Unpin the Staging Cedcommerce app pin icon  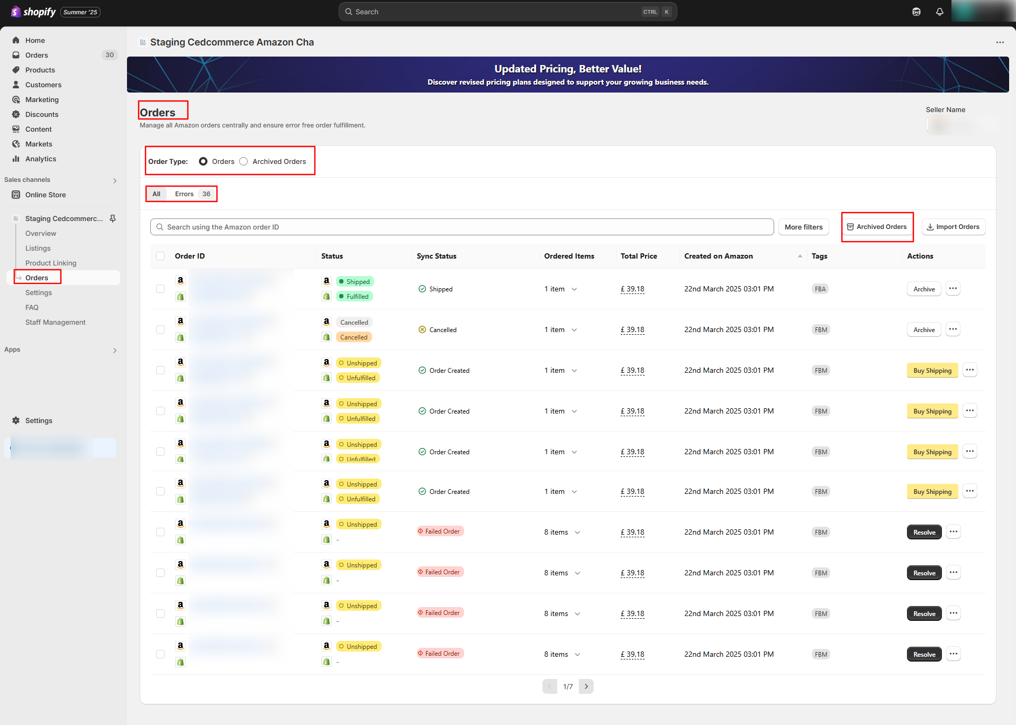coord(113,218)
